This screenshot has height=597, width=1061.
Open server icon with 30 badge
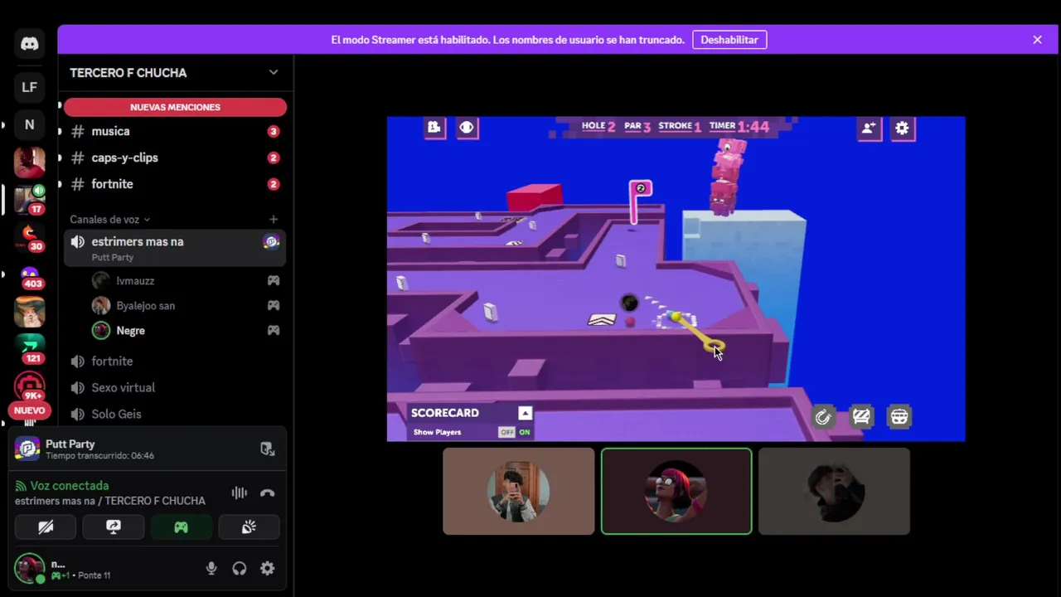click(x=29, y=238)
